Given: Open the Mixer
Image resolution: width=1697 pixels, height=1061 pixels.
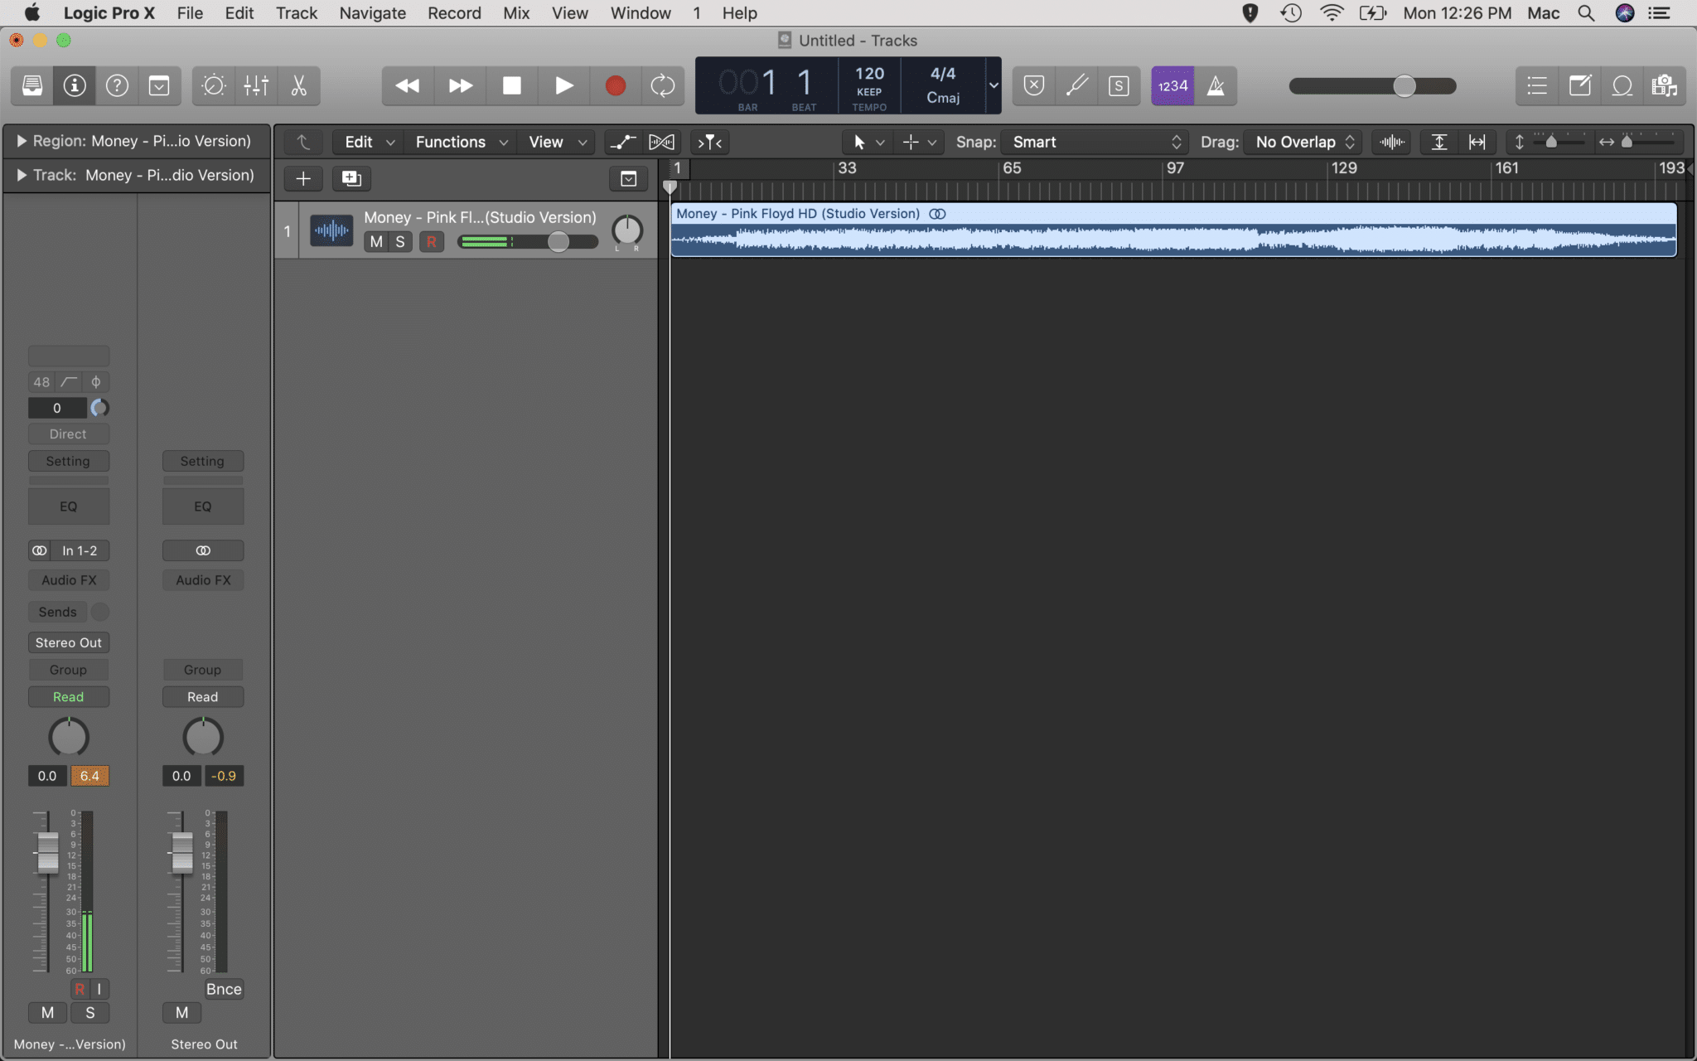Looking at the screenshot, I should click(256, 85).
